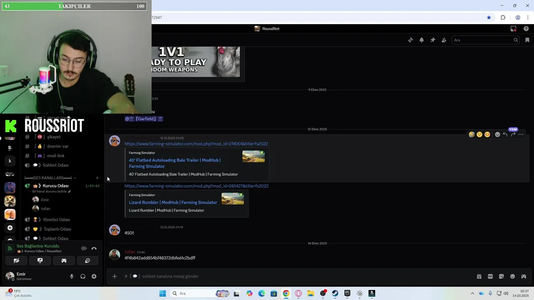Viewport: 534px width, 300px height.
Task: Open the farming-simulator mod_id=274001 link
Action: point(196,144)
